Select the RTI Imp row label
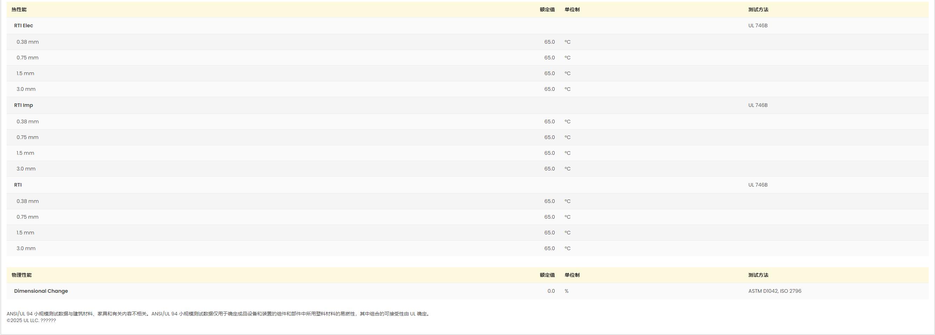Viewport: 935px width, 335px height. point(23,105)
